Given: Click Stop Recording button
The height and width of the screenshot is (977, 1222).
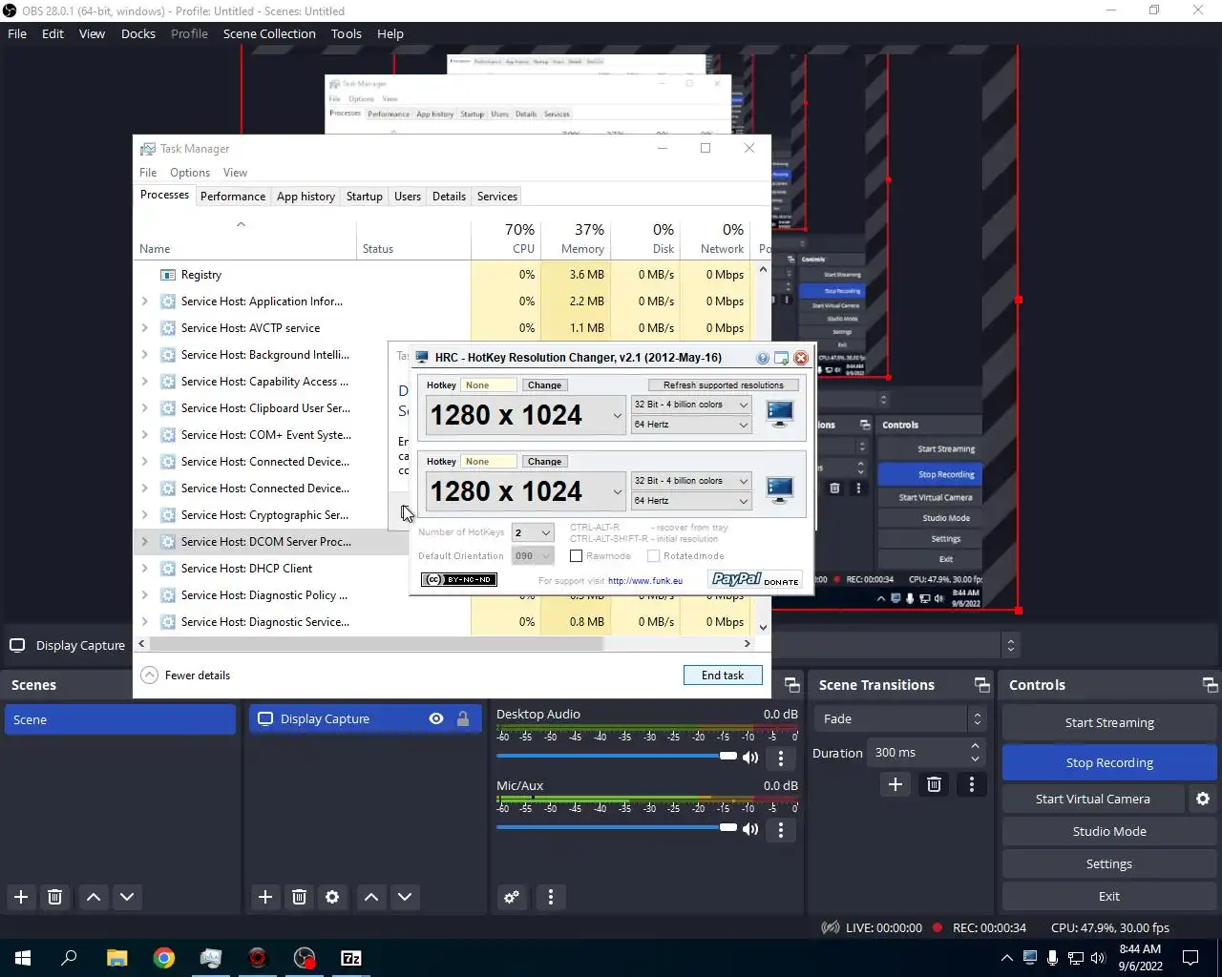Looking at the screenshot, I should click(1109, 762).
